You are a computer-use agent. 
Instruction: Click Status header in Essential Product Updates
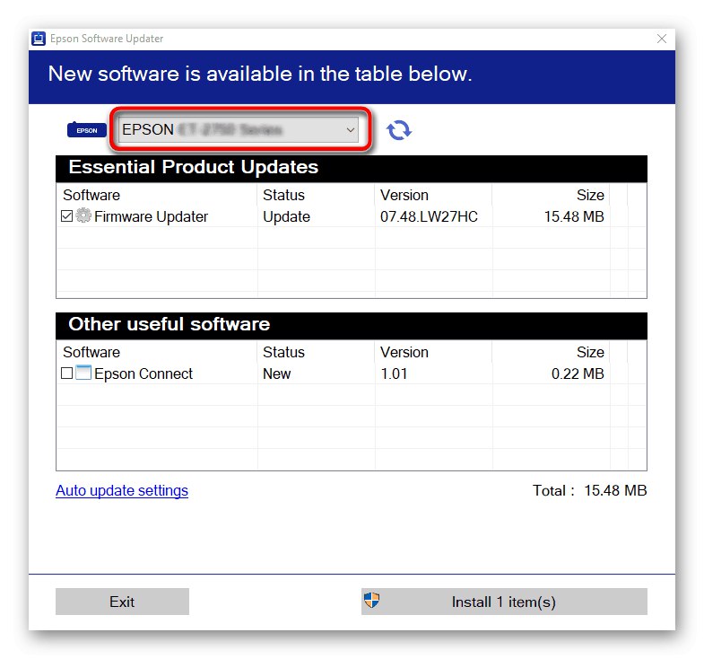283,195
